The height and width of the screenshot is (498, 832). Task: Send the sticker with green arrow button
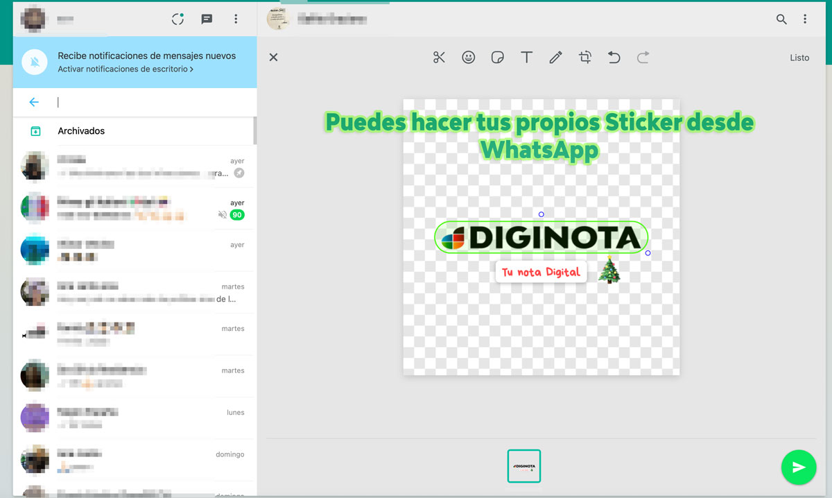(799, 467)
